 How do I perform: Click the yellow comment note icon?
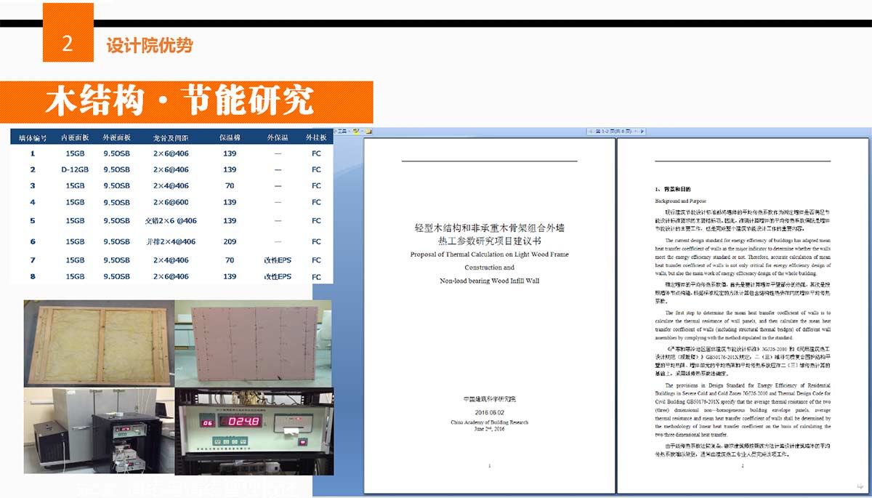point(369,132)
